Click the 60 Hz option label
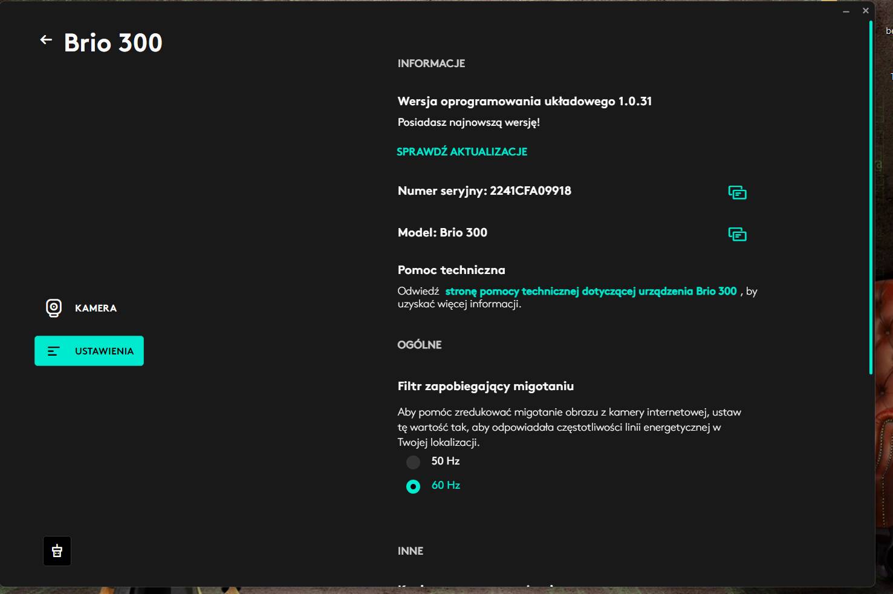This screenshot has width=893, height=594. pos(446,485)
